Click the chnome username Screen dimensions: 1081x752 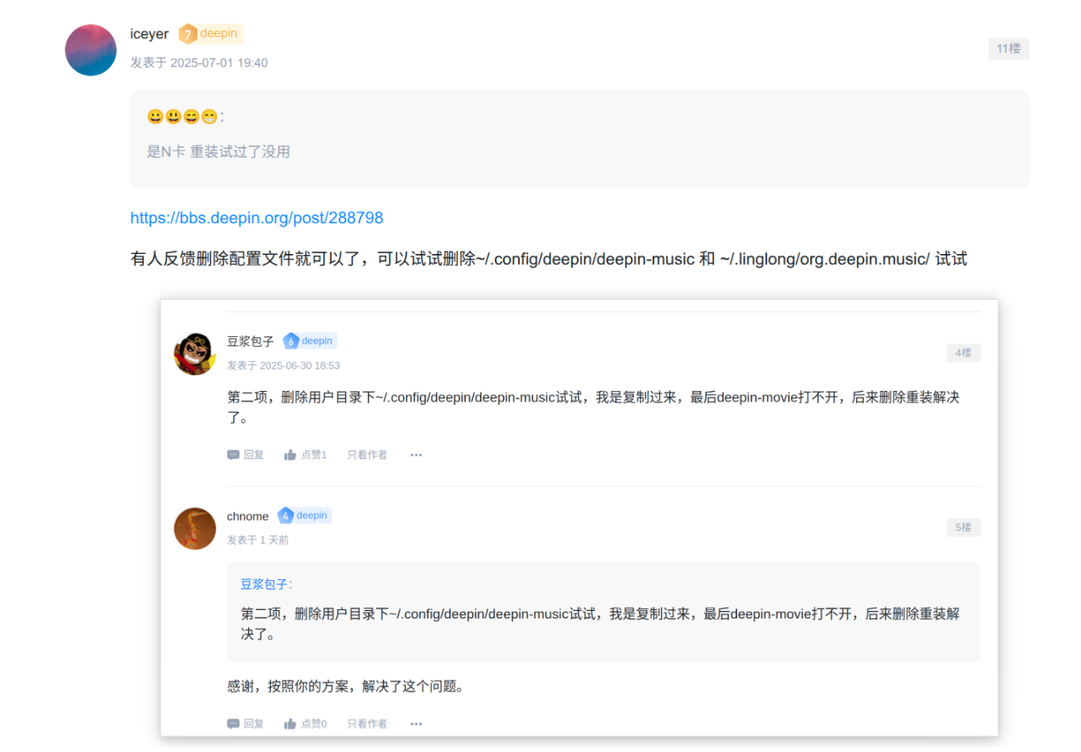(247, 516)
